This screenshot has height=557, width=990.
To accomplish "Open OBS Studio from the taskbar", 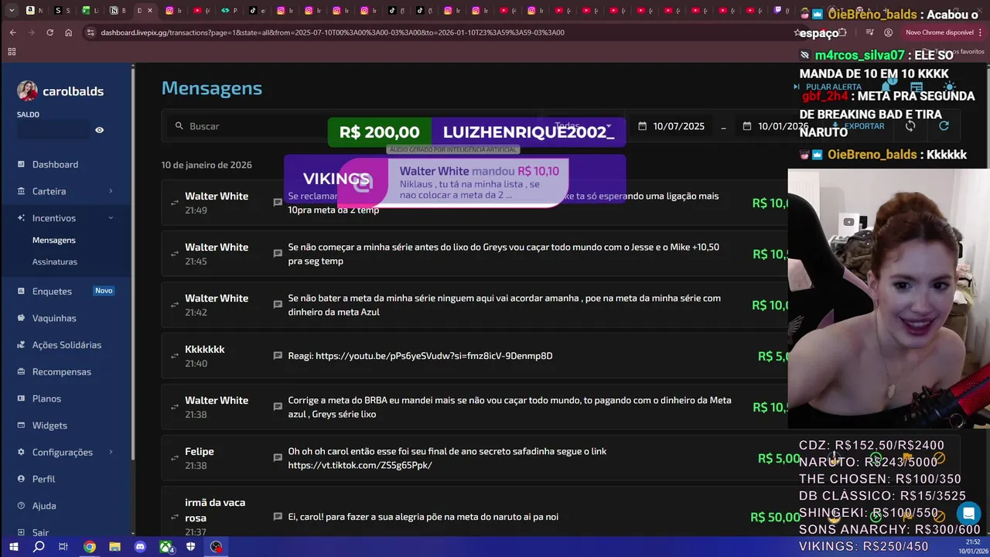I will (x=216, y=547).
